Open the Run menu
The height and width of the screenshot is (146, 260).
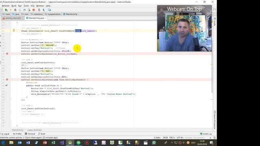pos(20,6)
